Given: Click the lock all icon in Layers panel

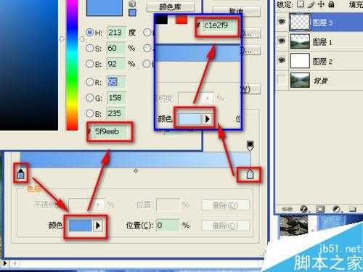Looking at the screenshot, I should (x=332, y=4).
